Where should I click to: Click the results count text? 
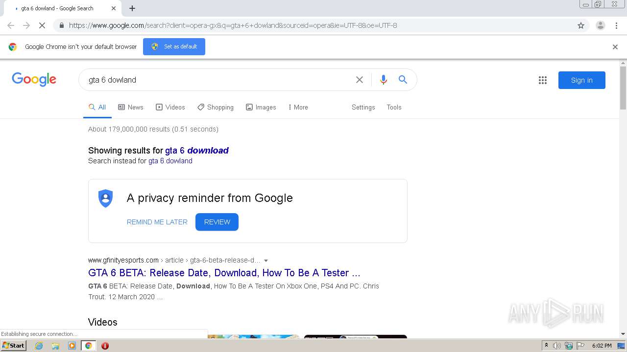coord(153,129)
